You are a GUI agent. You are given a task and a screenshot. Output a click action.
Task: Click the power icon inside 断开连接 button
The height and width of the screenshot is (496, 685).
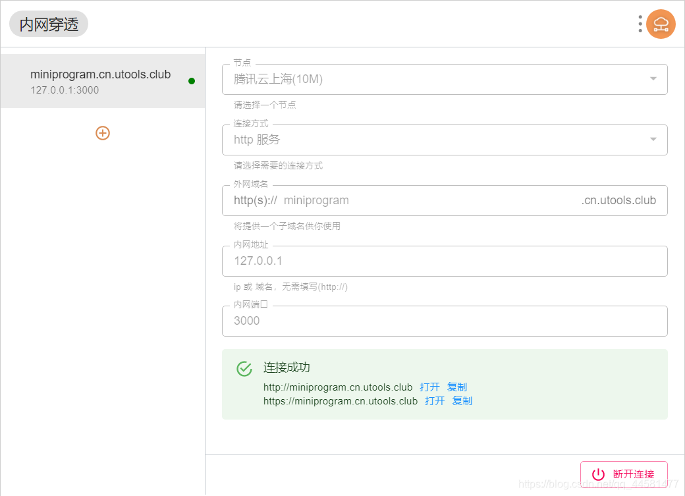(598, 474)
